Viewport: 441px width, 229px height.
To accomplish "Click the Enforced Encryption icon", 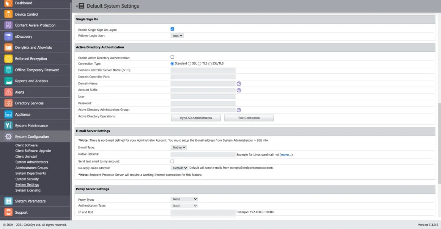I will pos(8,59).
